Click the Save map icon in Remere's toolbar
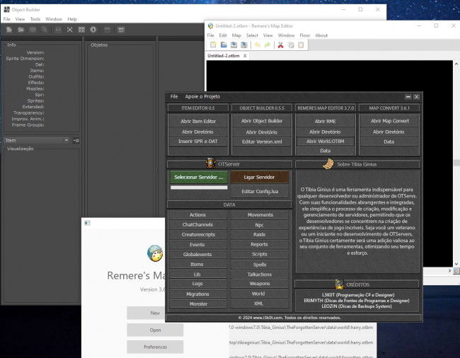Viewport: 460px width, 358px height. pos(234,45)
